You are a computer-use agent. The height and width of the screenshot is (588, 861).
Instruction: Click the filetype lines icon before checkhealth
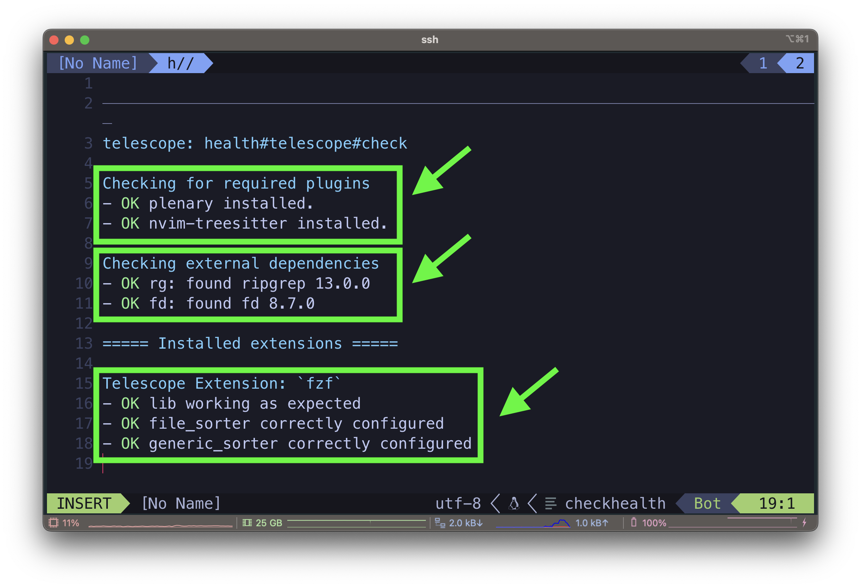point(551,503)
